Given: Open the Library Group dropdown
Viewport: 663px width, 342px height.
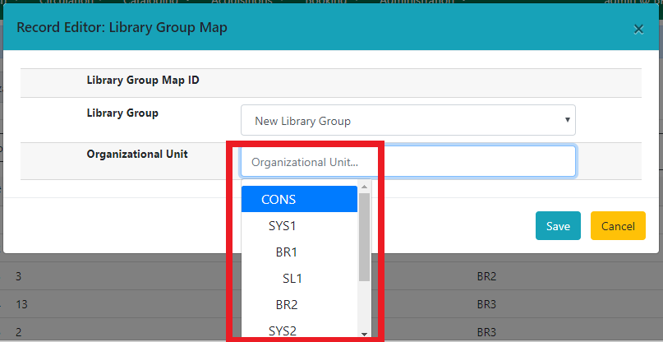Looking at the screenshot, I should pos(408,121).
